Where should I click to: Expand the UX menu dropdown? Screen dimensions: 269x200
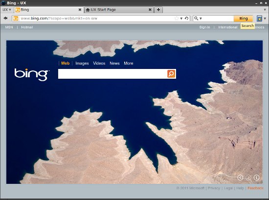(x=7, y=10)
